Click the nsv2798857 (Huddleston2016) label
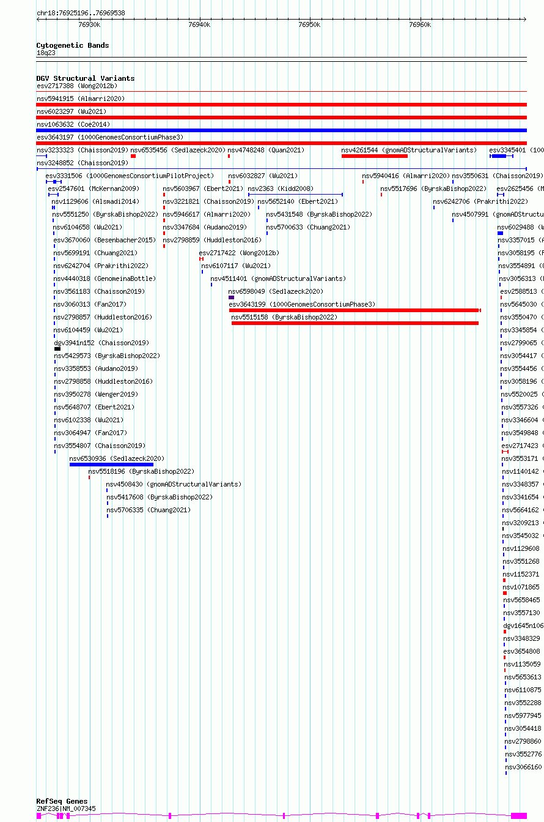 click(x=103, y=317)
